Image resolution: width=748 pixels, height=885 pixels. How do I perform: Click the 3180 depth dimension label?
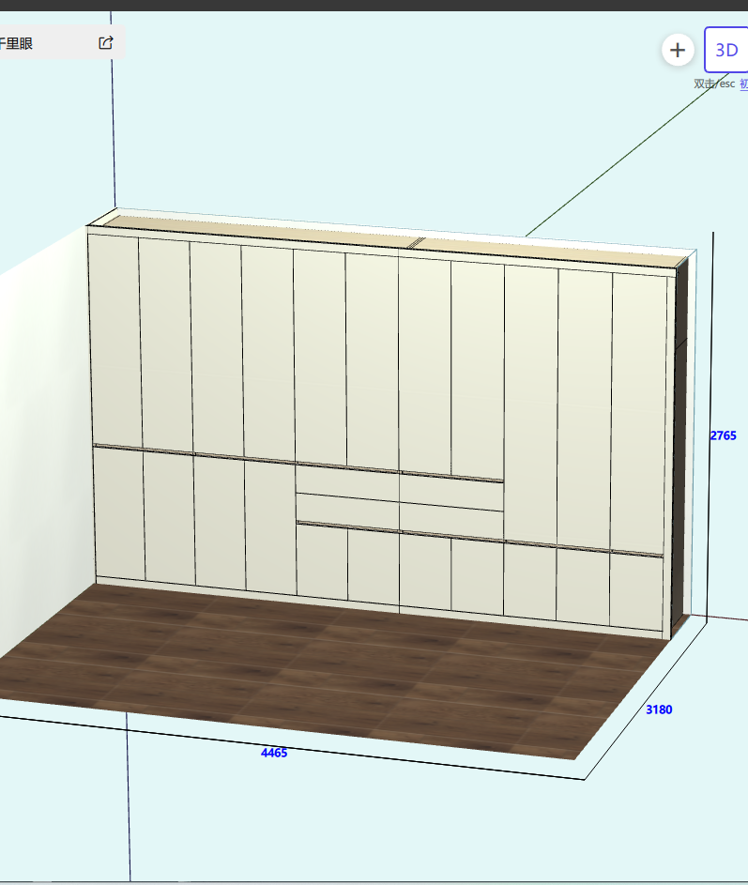coord(659,710)
